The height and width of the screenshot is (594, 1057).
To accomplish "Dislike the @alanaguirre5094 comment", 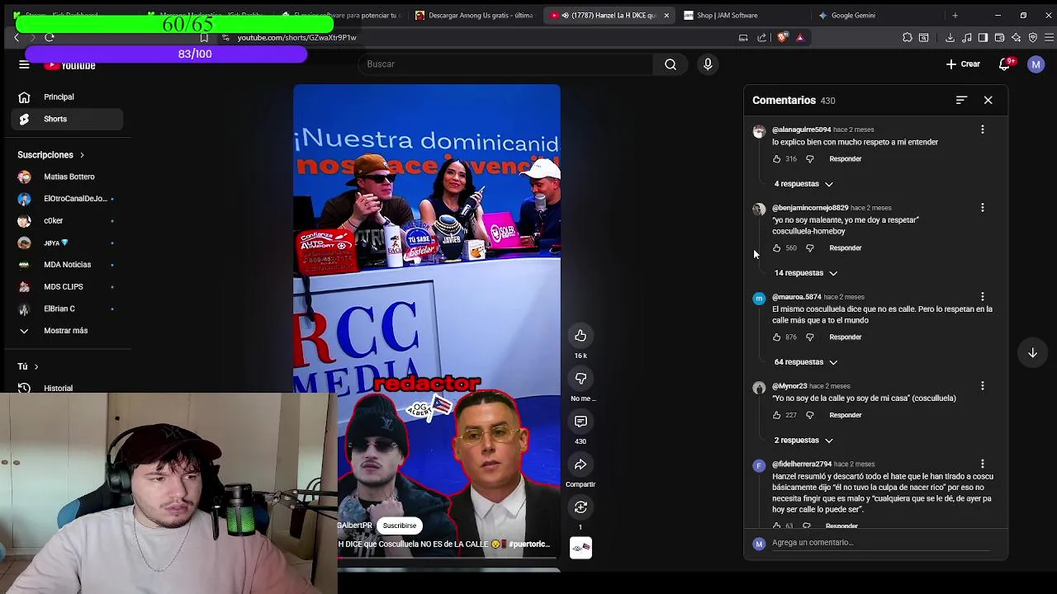I will coord(809,159).
